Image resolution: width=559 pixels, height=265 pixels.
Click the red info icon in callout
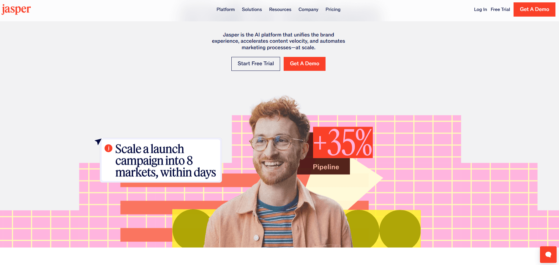tap(108, 148)
